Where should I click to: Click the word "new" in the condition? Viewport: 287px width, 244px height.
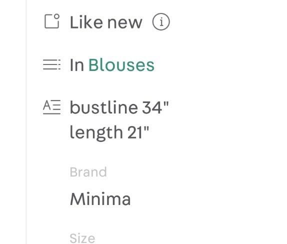pos(124,23)
